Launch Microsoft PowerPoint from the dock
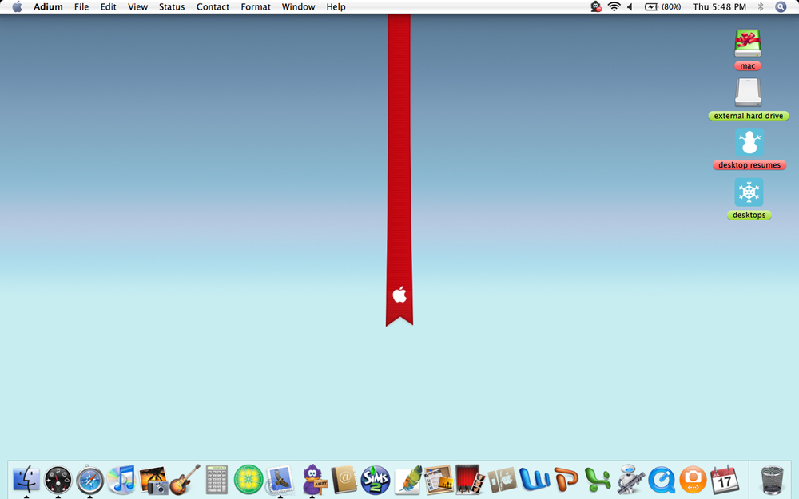This screenshot has width=799, height=499. point(566,480)
